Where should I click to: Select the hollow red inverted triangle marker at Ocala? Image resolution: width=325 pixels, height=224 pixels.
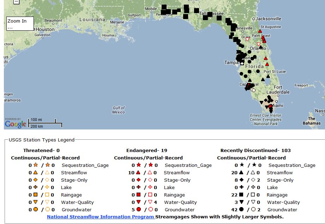click(x=247, y=40)
